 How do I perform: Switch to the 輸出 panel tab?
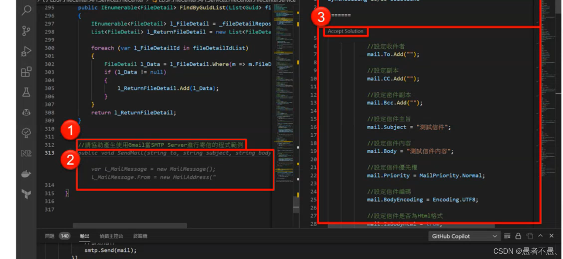85,236
